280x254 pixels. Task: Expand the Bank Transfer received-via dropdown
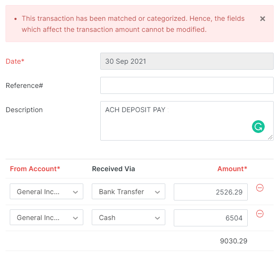[128, 191]
